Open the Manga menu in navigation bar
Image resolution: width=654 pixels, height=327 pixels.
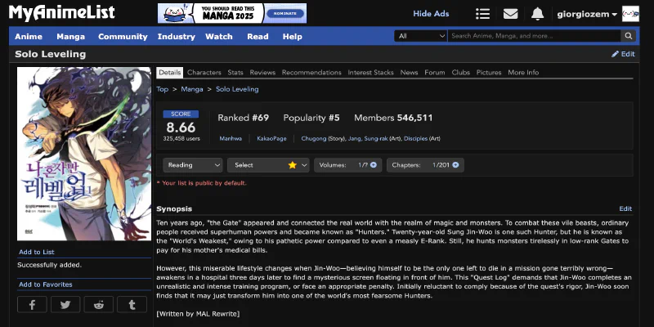tap(70, 37)
